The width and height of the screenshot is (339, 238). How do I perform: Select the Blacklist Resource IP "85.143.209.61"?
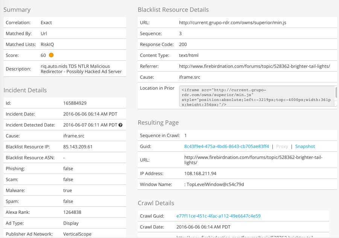click(78, 147)
